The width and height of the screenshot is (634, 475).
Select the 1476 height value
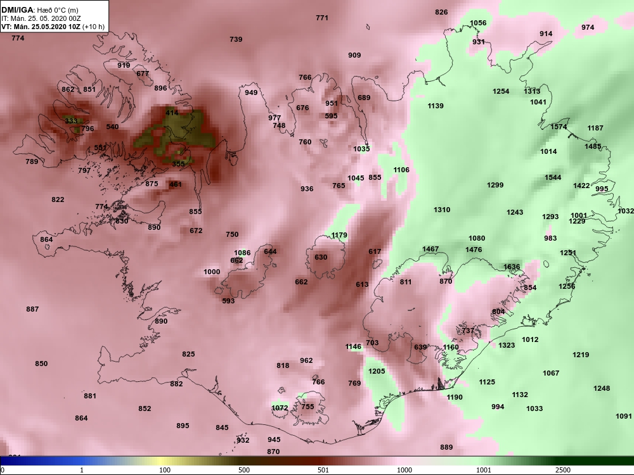(x=474, y=250)
